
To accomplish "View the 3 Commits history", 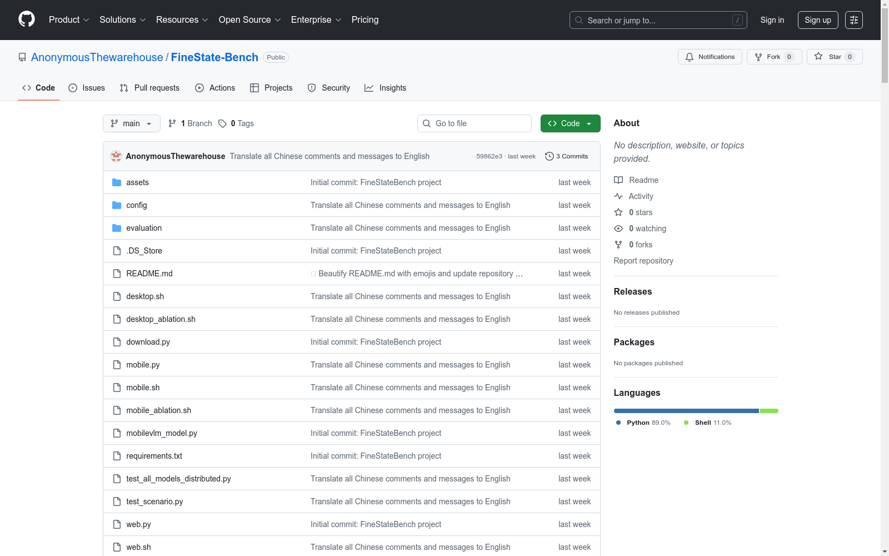I will point(567,156).
